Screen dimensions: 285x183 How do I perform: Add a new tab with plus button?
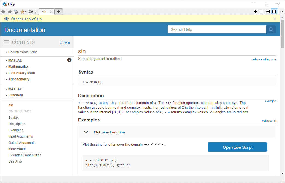coord(59,12)
